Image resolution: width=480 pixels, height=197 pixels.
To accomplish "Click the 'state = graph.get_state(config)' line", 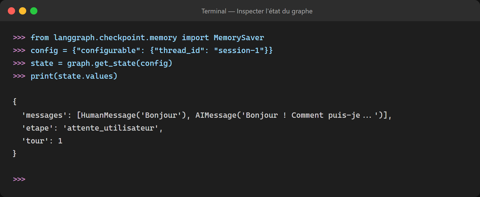I will [x=93, y=63].
